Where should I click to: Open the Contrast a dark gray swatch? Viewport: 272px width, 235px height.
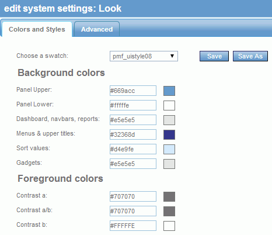click(169, 196)
